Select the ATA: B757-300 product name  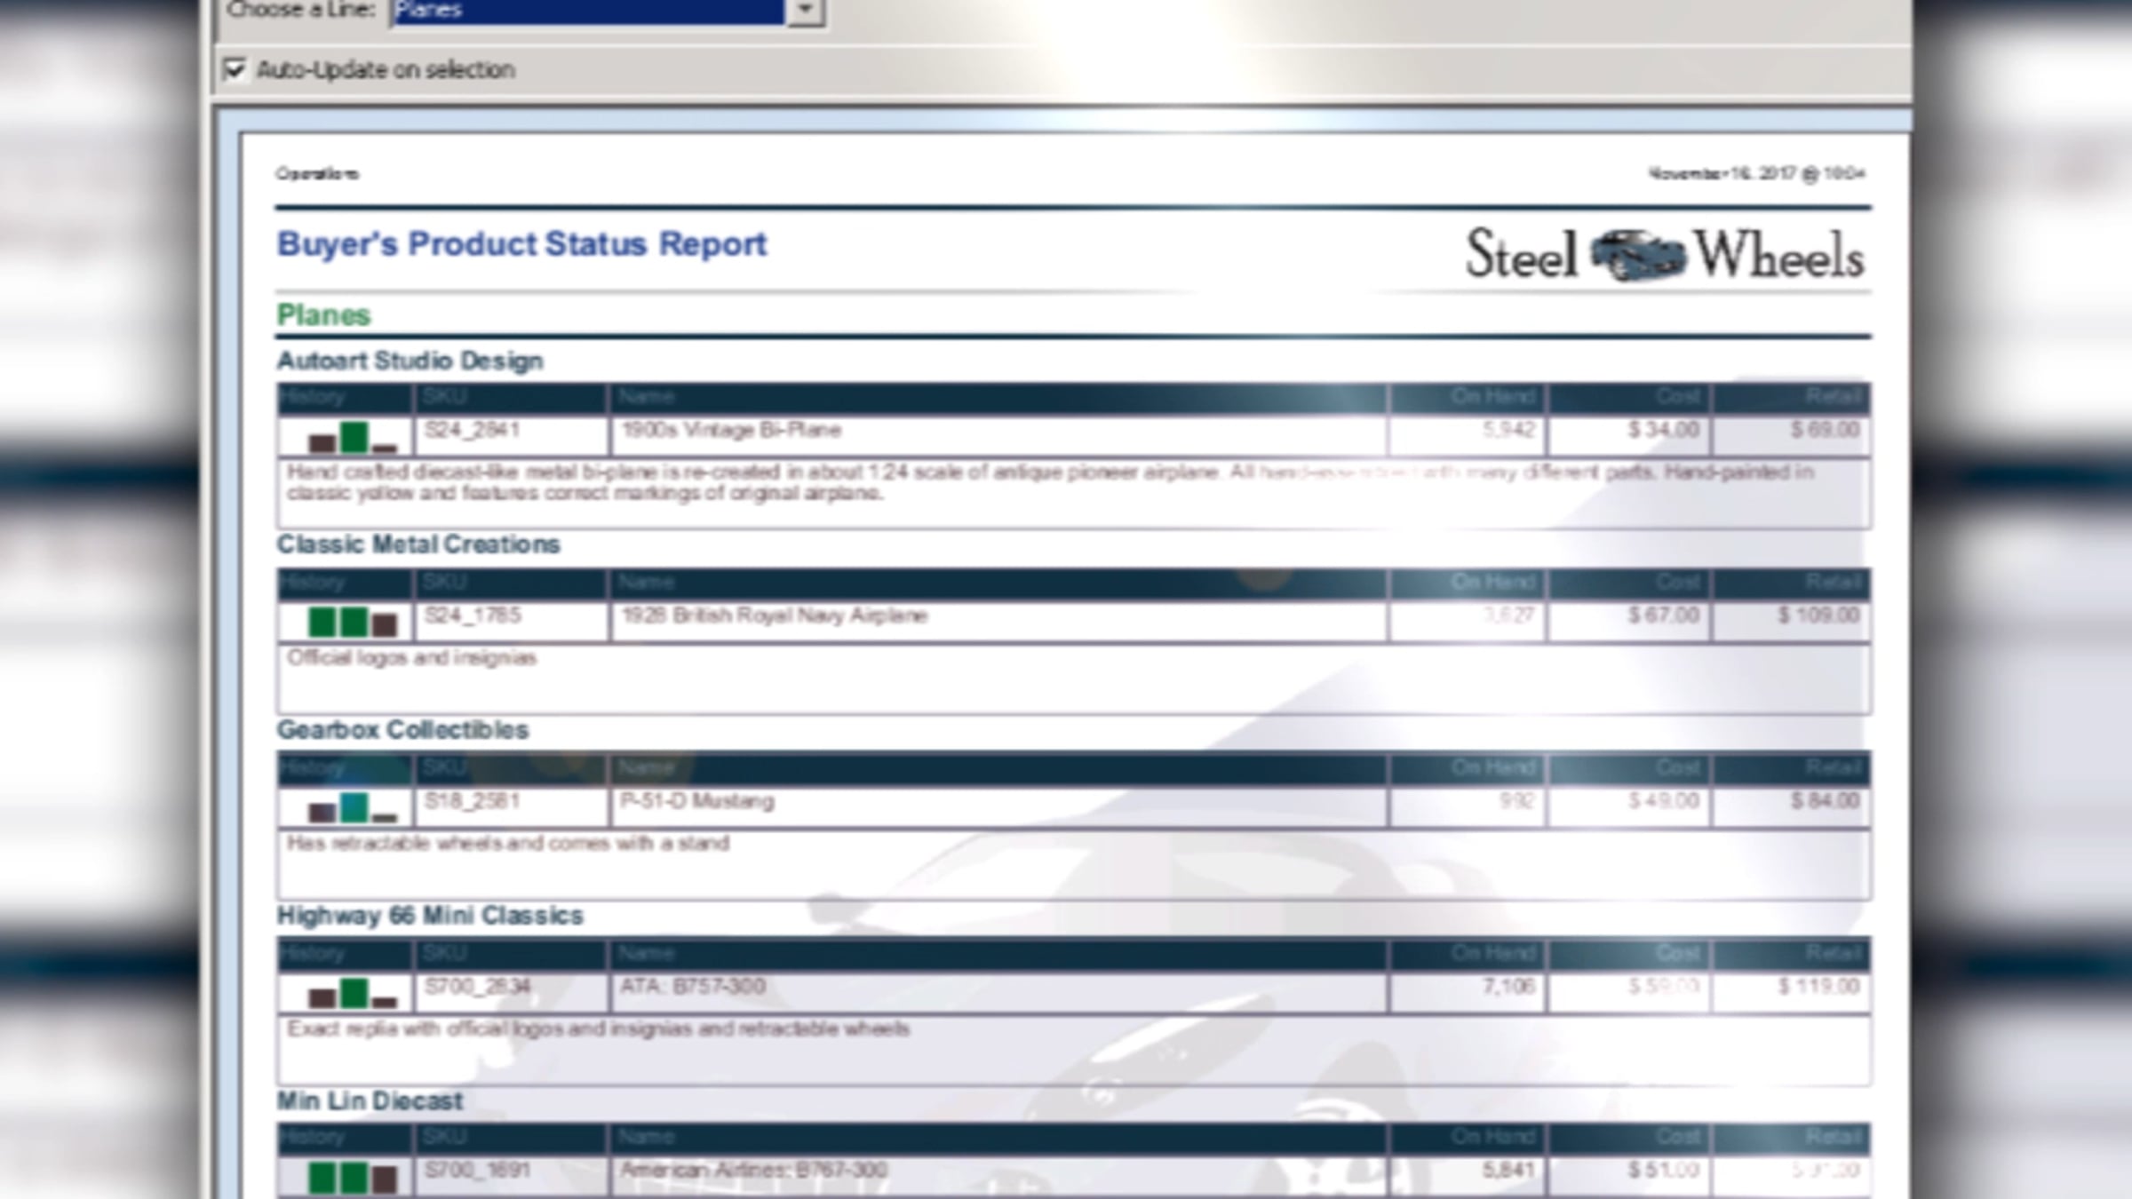[693, 987]
